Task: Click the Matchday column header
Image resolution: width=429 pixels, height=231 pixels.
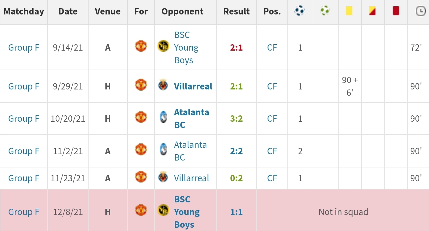Action: coord(24,11)
